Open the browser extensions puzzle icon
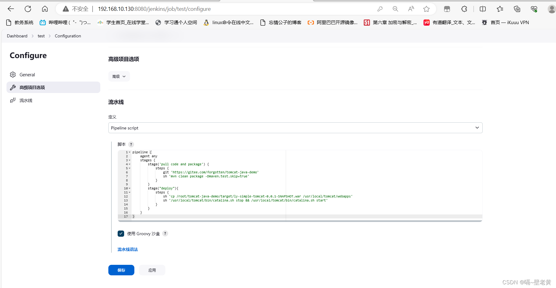This screenshot has width=556, height=288. (464, 9)
